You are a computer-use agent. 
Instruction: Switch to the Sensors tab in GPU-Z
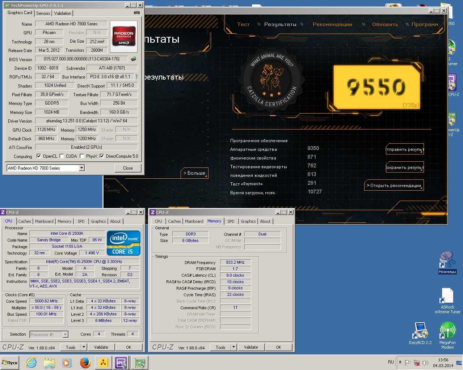[x=43, y=13]
